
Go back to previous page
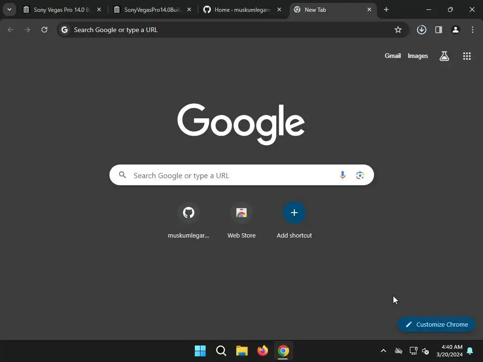click(10, 30)
